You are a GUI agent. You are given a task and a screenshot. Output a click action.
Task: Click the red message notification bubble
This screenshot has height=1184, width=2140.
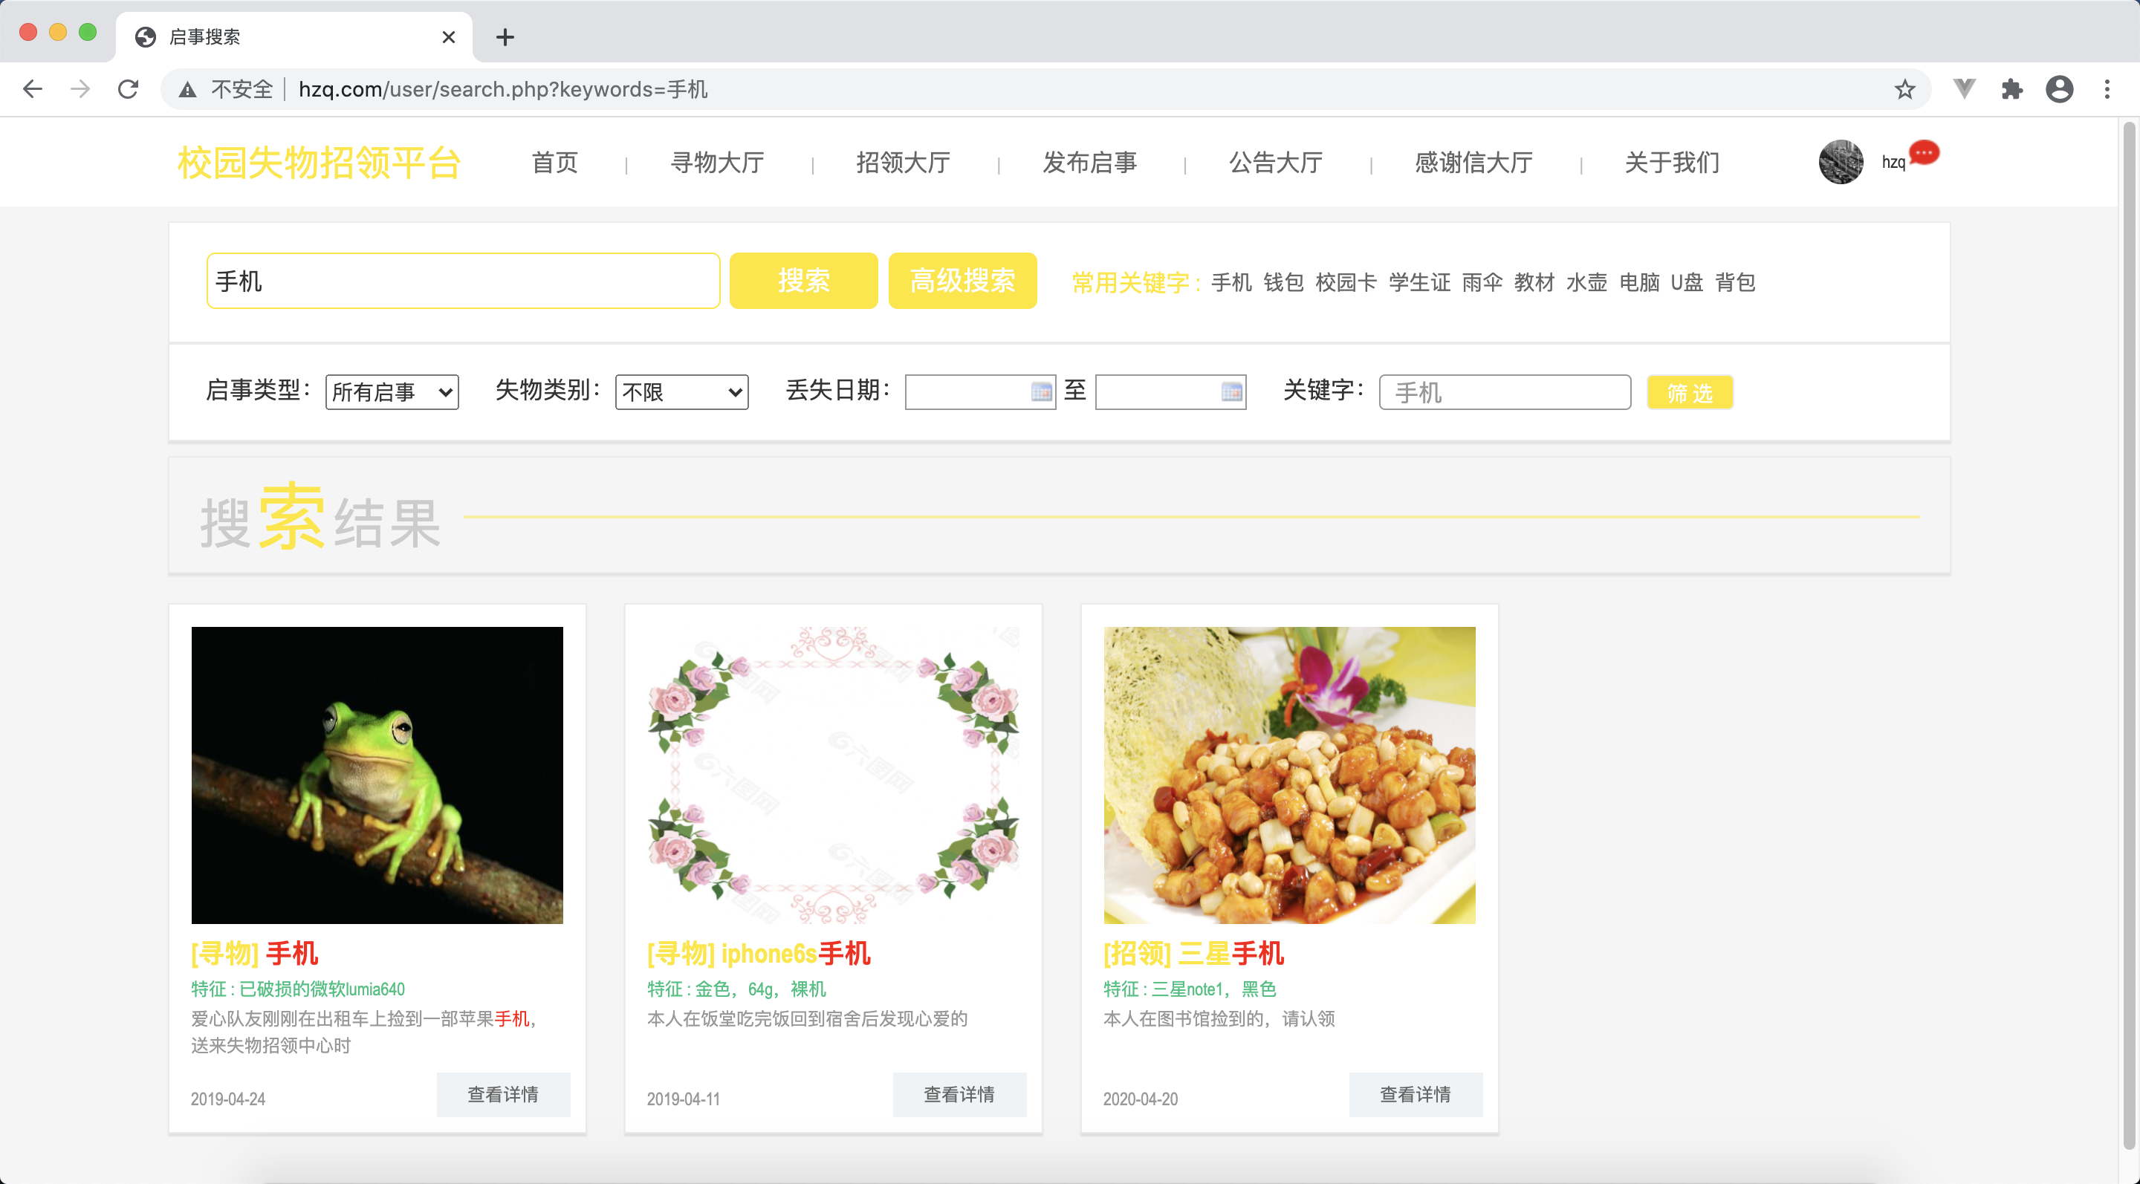(1924, 153)
